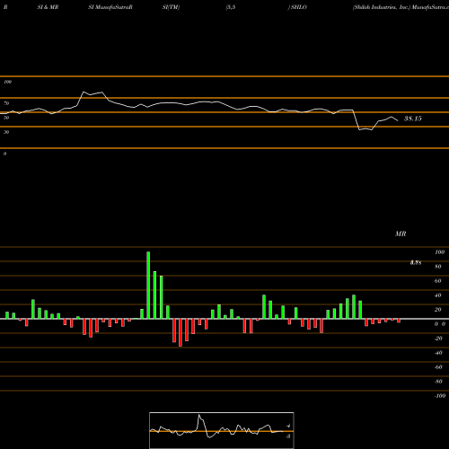Click the RSI axis label 30
The image size is (449, 449).
point(6,132)
